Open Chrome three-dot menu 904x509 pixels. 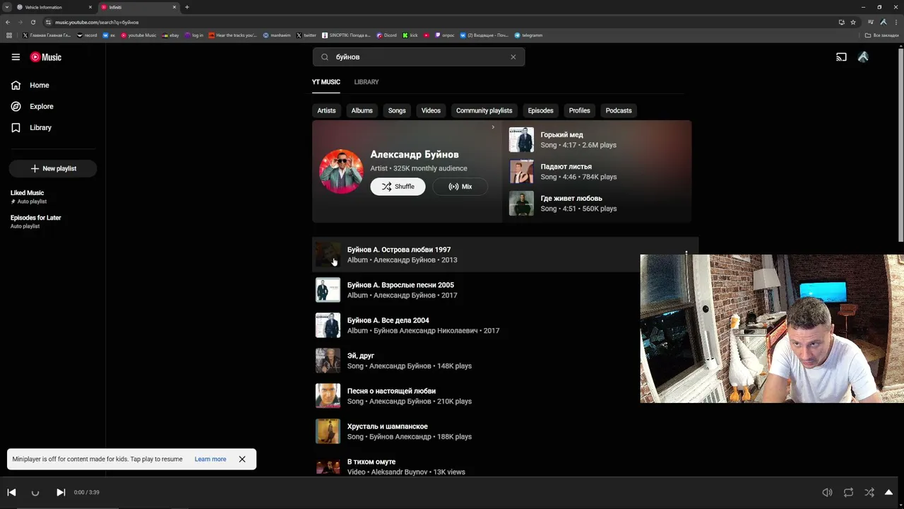tap(896, 22)
